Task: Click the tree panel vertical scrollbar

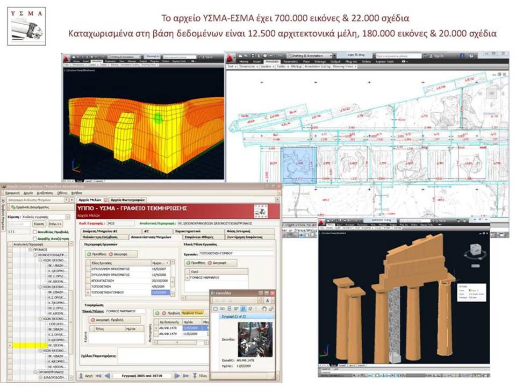Action: click(71, 311)
